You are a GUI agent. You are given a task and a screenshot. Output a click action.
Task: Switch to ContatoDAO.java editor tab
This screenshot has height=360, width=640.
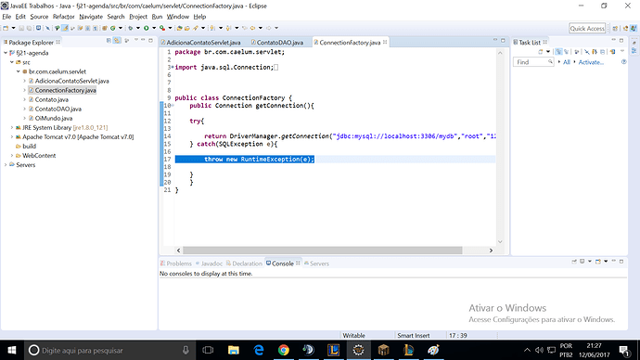tap(277, 42)
